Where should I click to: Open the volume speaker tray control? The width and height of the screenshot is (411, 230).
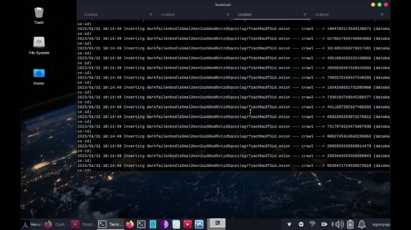[x=339, y=224]
